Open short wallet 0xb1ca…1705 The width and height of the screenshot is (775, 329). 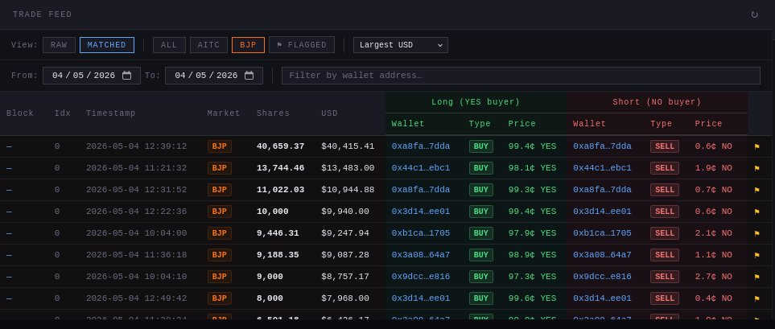[602, 233]
